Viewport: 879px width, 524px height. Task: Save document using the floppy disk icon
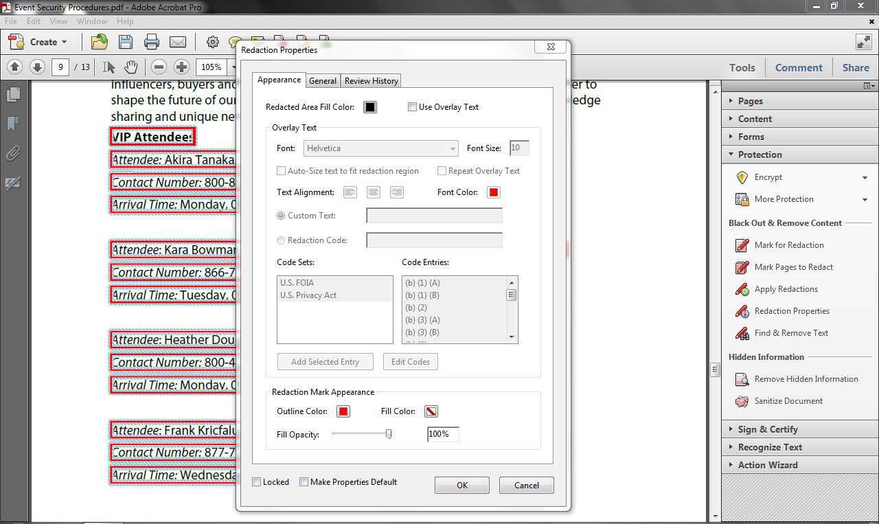click(x=126, y=42)
